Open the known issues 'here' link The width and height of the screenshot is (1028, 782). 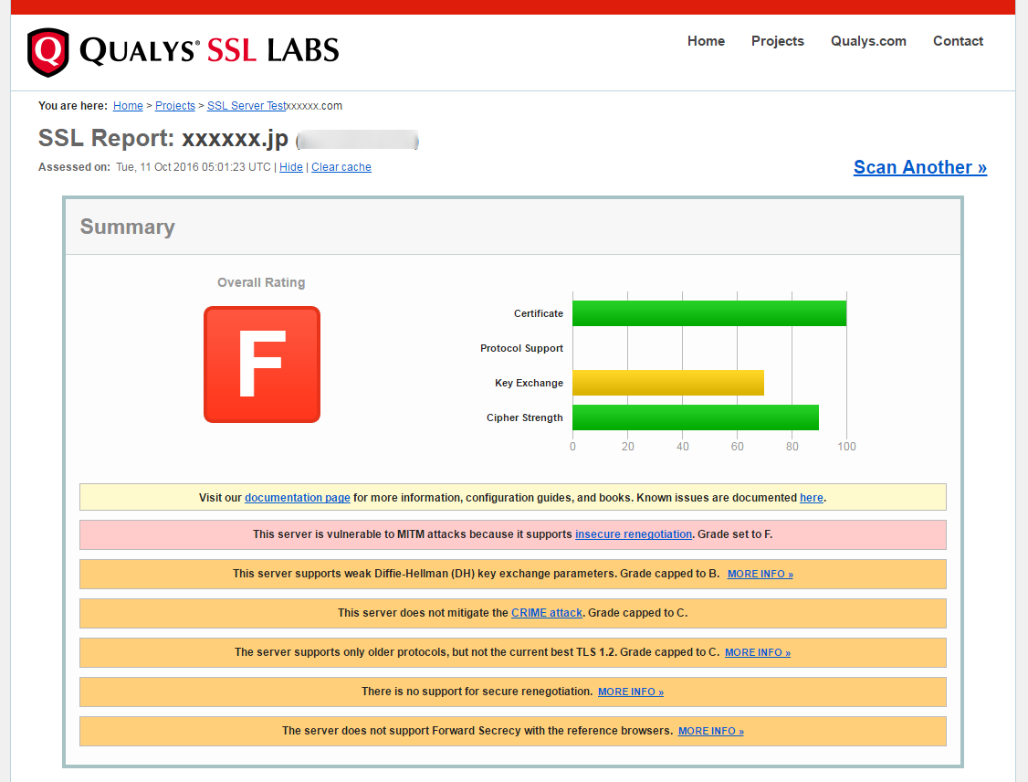811,498
